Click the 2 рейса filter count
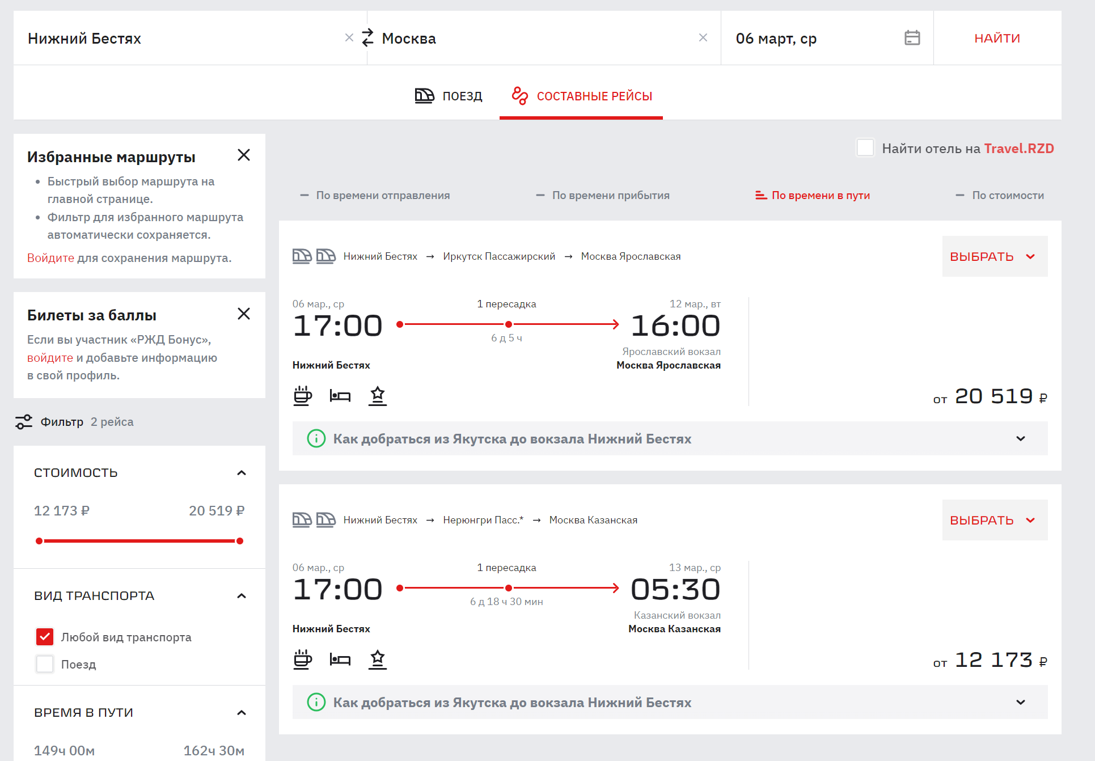Image resolution: width=1095 pixels, height=761 pixels. (112, 422)
